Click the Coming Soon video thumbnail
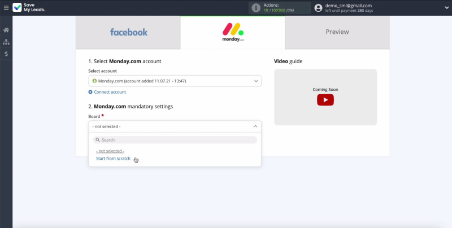 coord(325,97)
